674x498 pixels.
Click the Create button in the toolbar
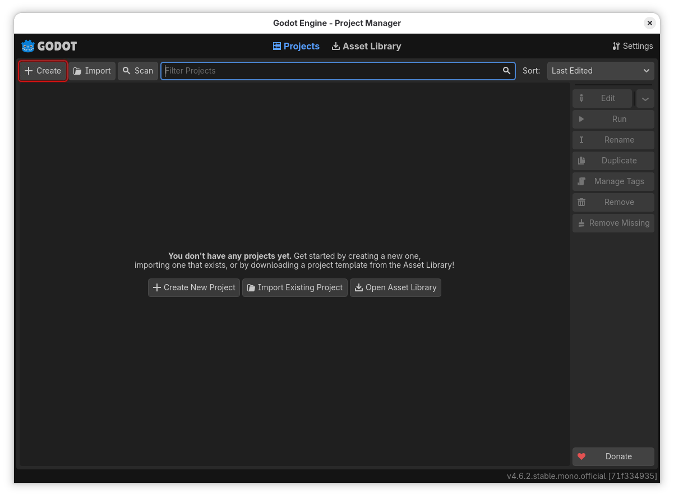tap(43, 71)
